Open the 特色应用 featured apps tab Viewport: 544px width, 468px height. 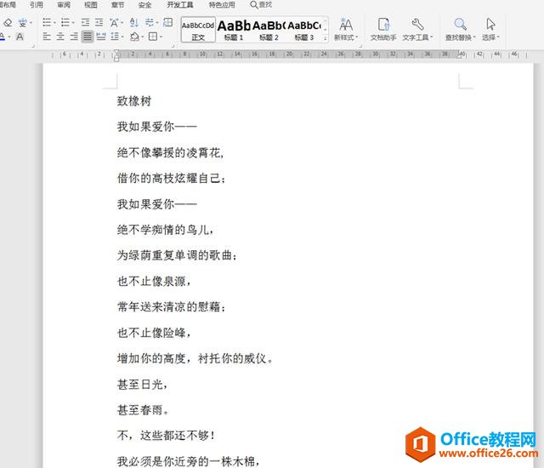click(x=222, y=5)
